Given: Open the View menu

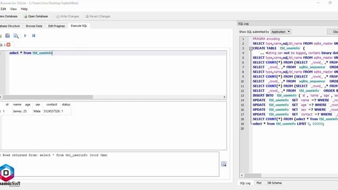Looking at the screenshot, I should tap(13, 9).
